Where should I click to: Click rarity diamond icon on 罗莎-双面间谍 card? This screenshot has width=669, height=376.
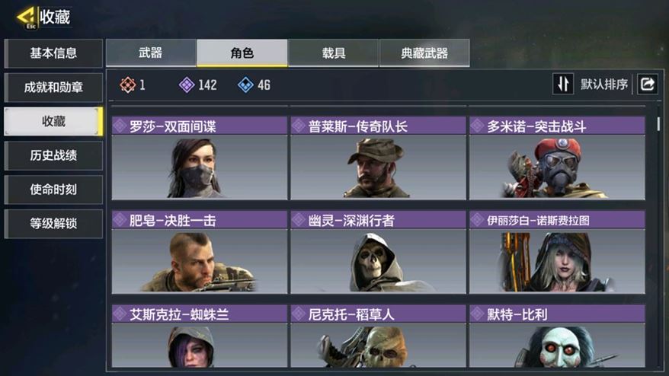(x=120, y=126)
